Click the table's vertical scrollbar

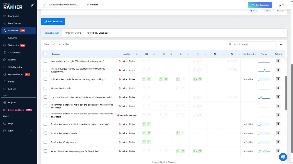pos(286,93)
